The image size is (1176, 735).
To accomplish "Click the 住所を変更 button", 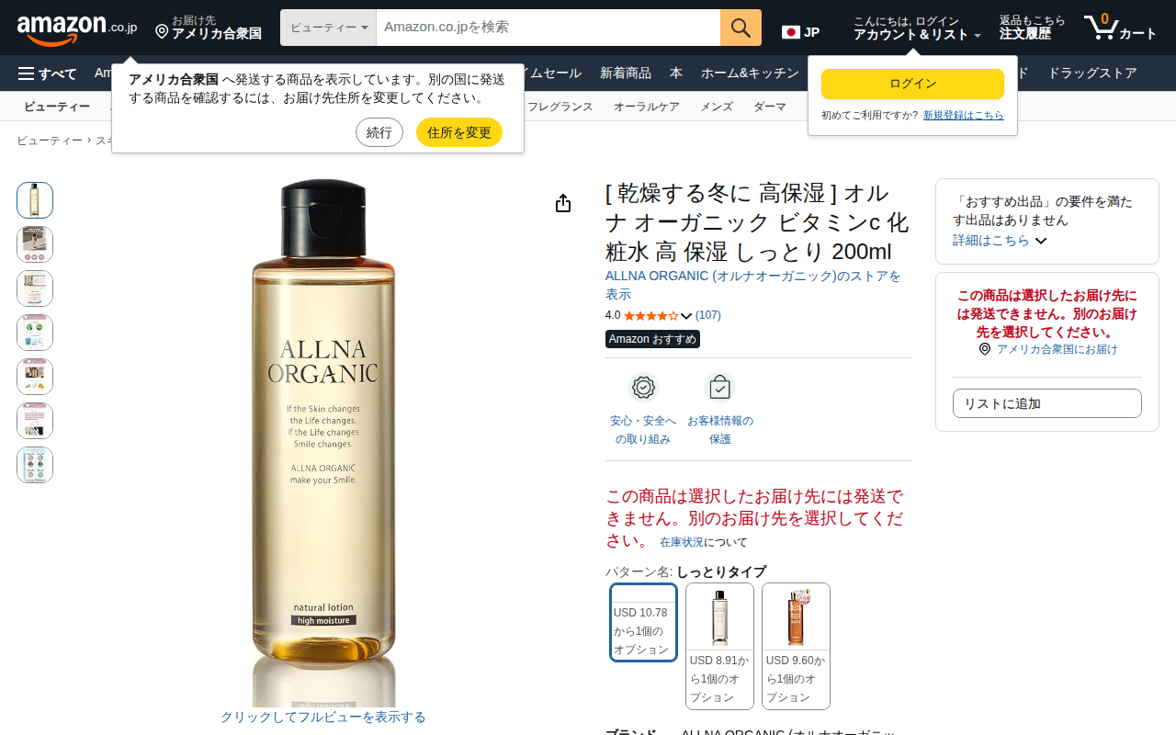I will click(x=459, y=132).
